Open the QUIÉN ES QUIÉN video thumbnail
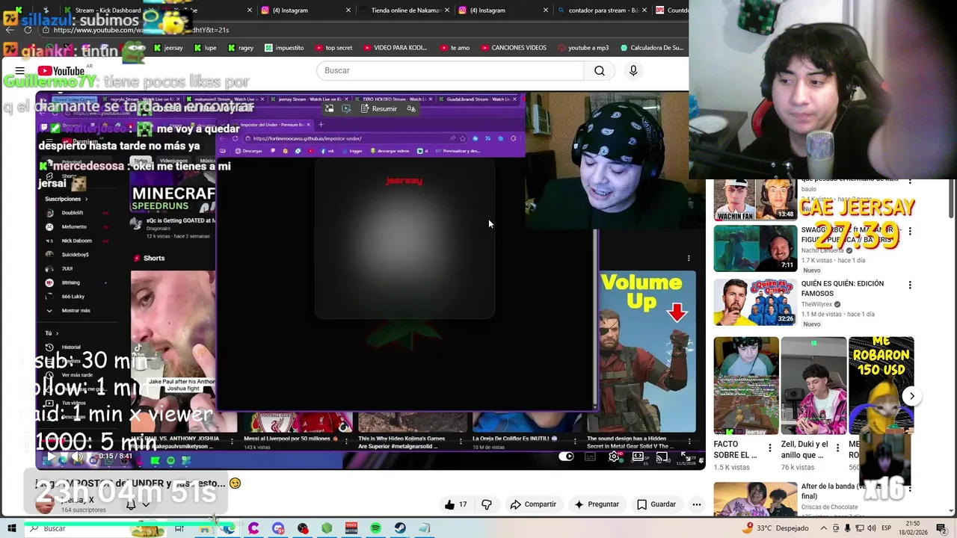 pyautogui.click(x=755, y=302)
